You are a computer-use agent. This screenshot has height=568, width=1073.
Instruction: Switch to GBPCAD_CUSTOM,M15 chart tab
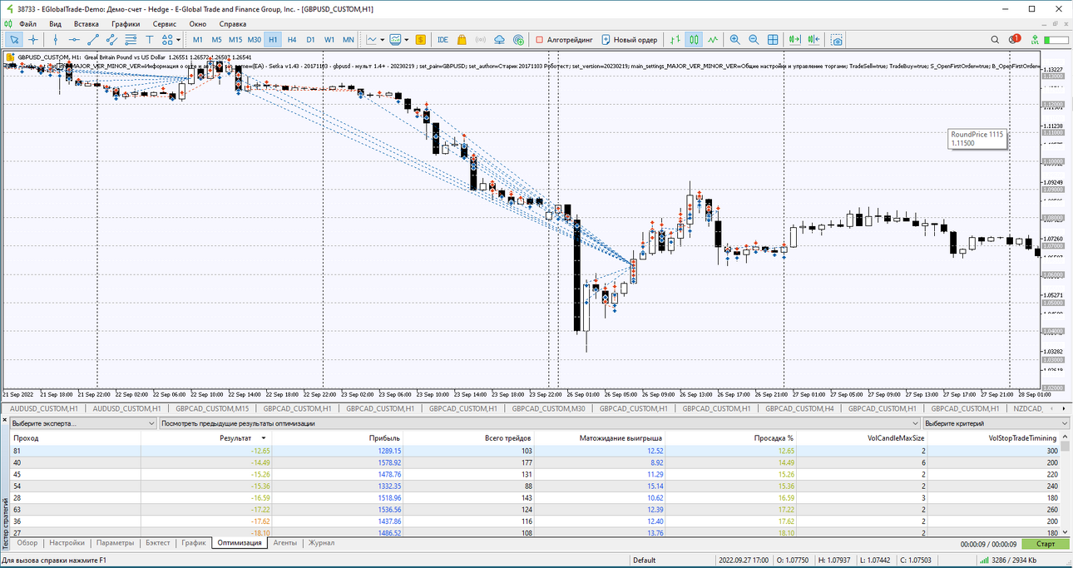coord(210,408)
